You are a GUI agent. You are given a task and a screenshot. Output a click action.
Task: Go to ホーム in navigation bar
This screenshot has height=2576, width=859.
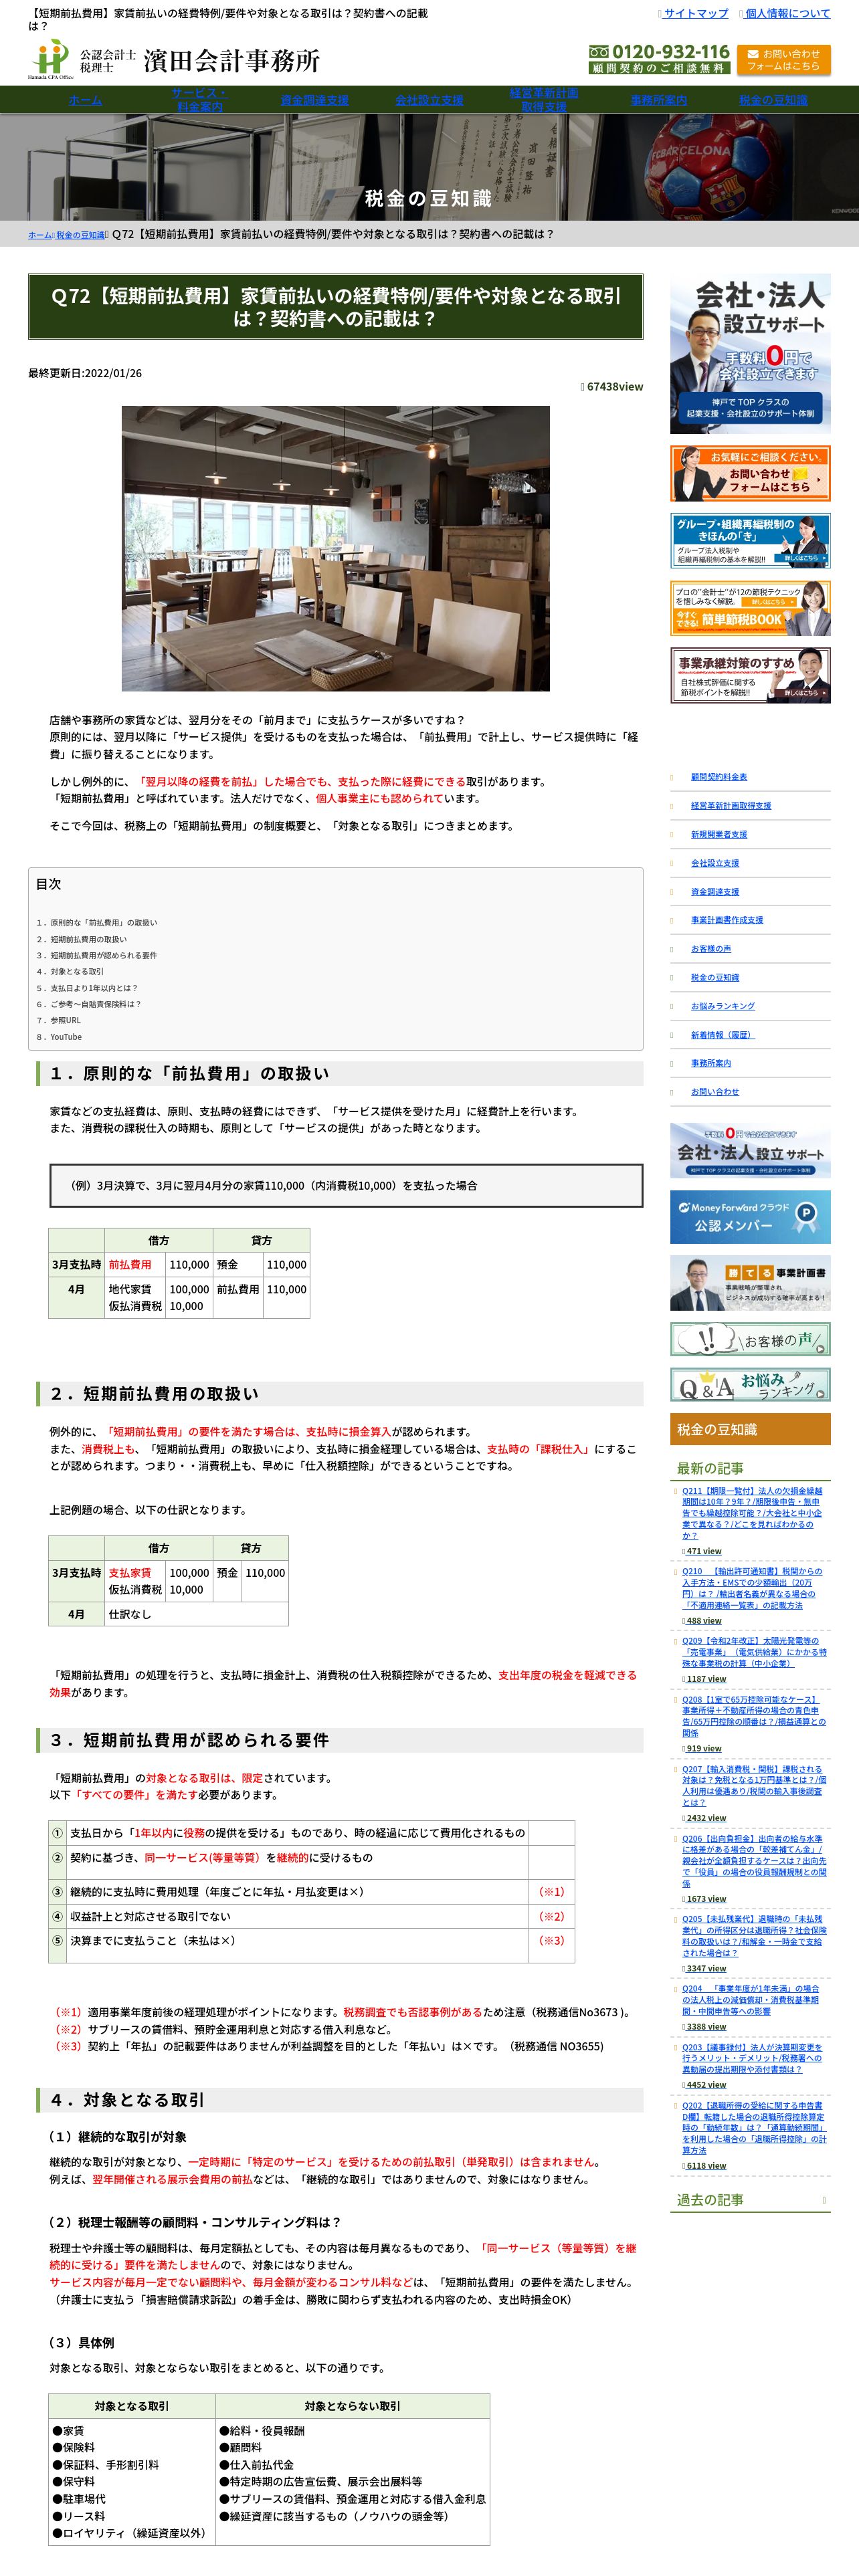[x=85, y=100]
